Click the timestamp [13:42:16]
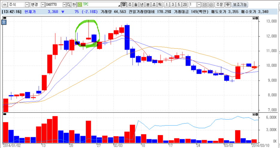The width and height of the screenshot is (280, 148). point(12,12)
